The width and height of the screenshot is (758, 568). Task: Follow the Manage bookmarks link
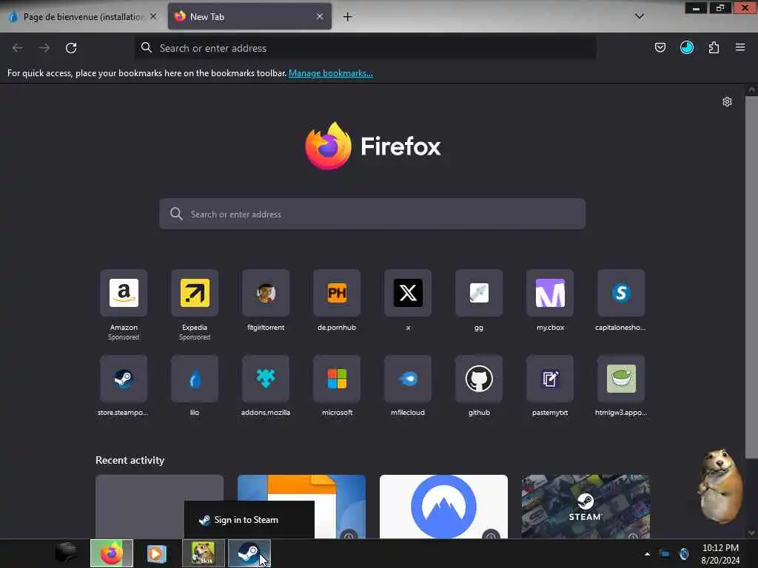(x=331, y=73)
